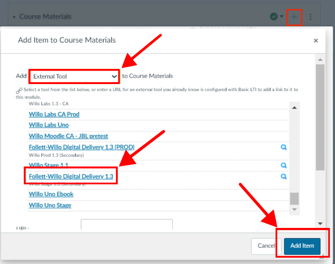This screenshot has width=335, height=264.
Task: Click magnifier icon for Follett-Willo Digital Delivery 1.3 (PROD)
Action: pos(283,147)
